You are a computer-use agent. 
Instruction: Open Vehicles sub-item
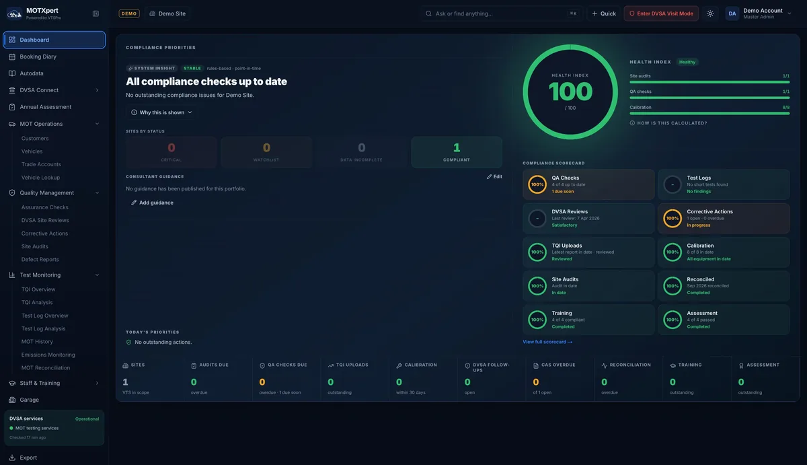(32, 151)
